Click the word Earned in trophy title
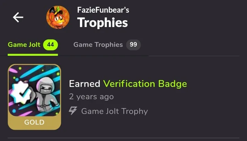 coord(85,84)
